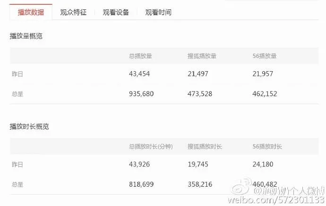Image resolution: width=326 pixels, height=206 pixels.
Task: Click the 搜狐播放时长 column header
Action: (205, 147)
